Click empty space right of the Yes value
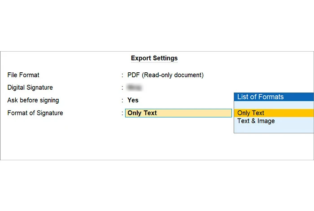 (x=184, y=101)
